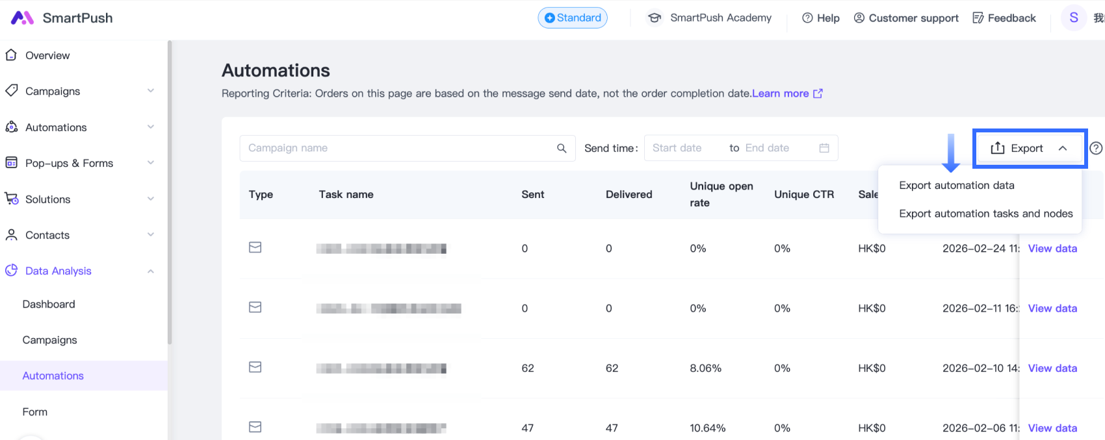
Task: Click the search magnifier in Campaign name field
Action: click(x=562, y=149)
